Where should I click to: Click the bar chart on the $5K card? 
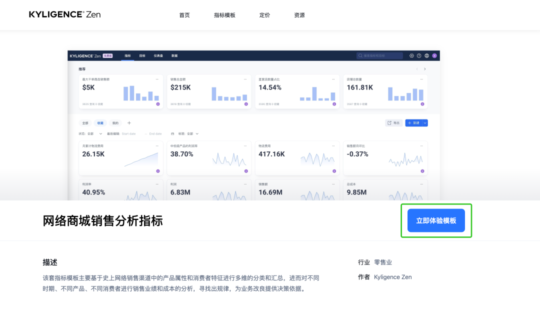pyautogui.click(x=141, y=93)
